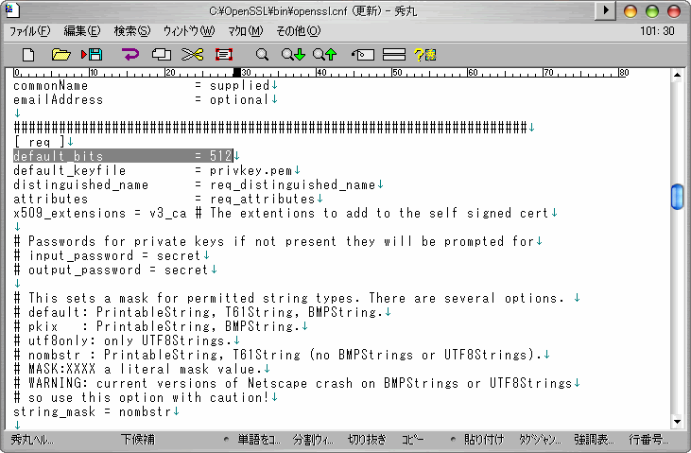Cut with the scissors icon
The height and width of the screenshot is (453, 691).
click(x=192, y=55)
